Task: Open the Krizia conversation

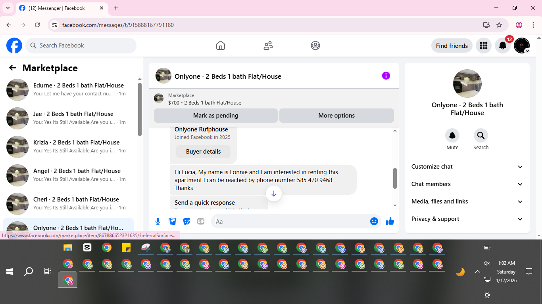Action: [x=68, y=146]
